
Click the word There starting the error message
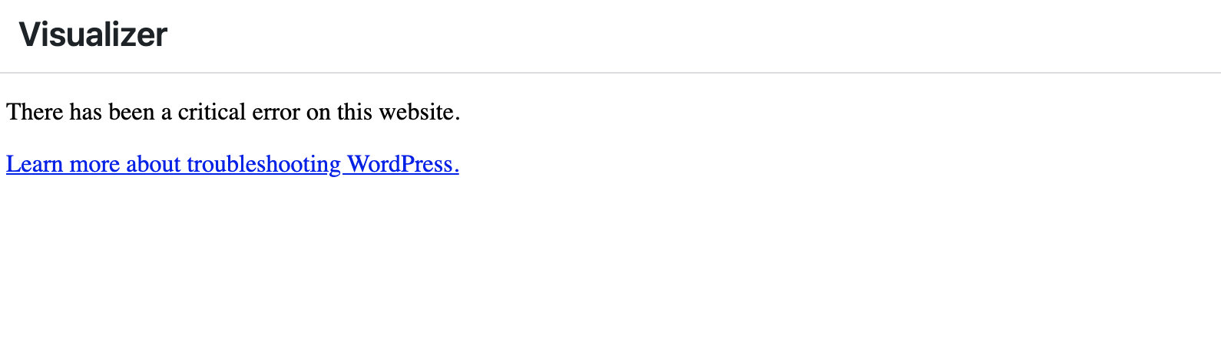tap(35, 112)
